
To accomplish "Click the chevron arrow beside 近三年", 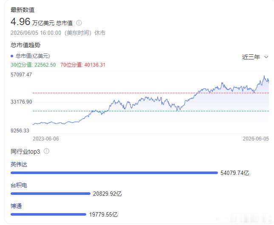I will (266, 57).
